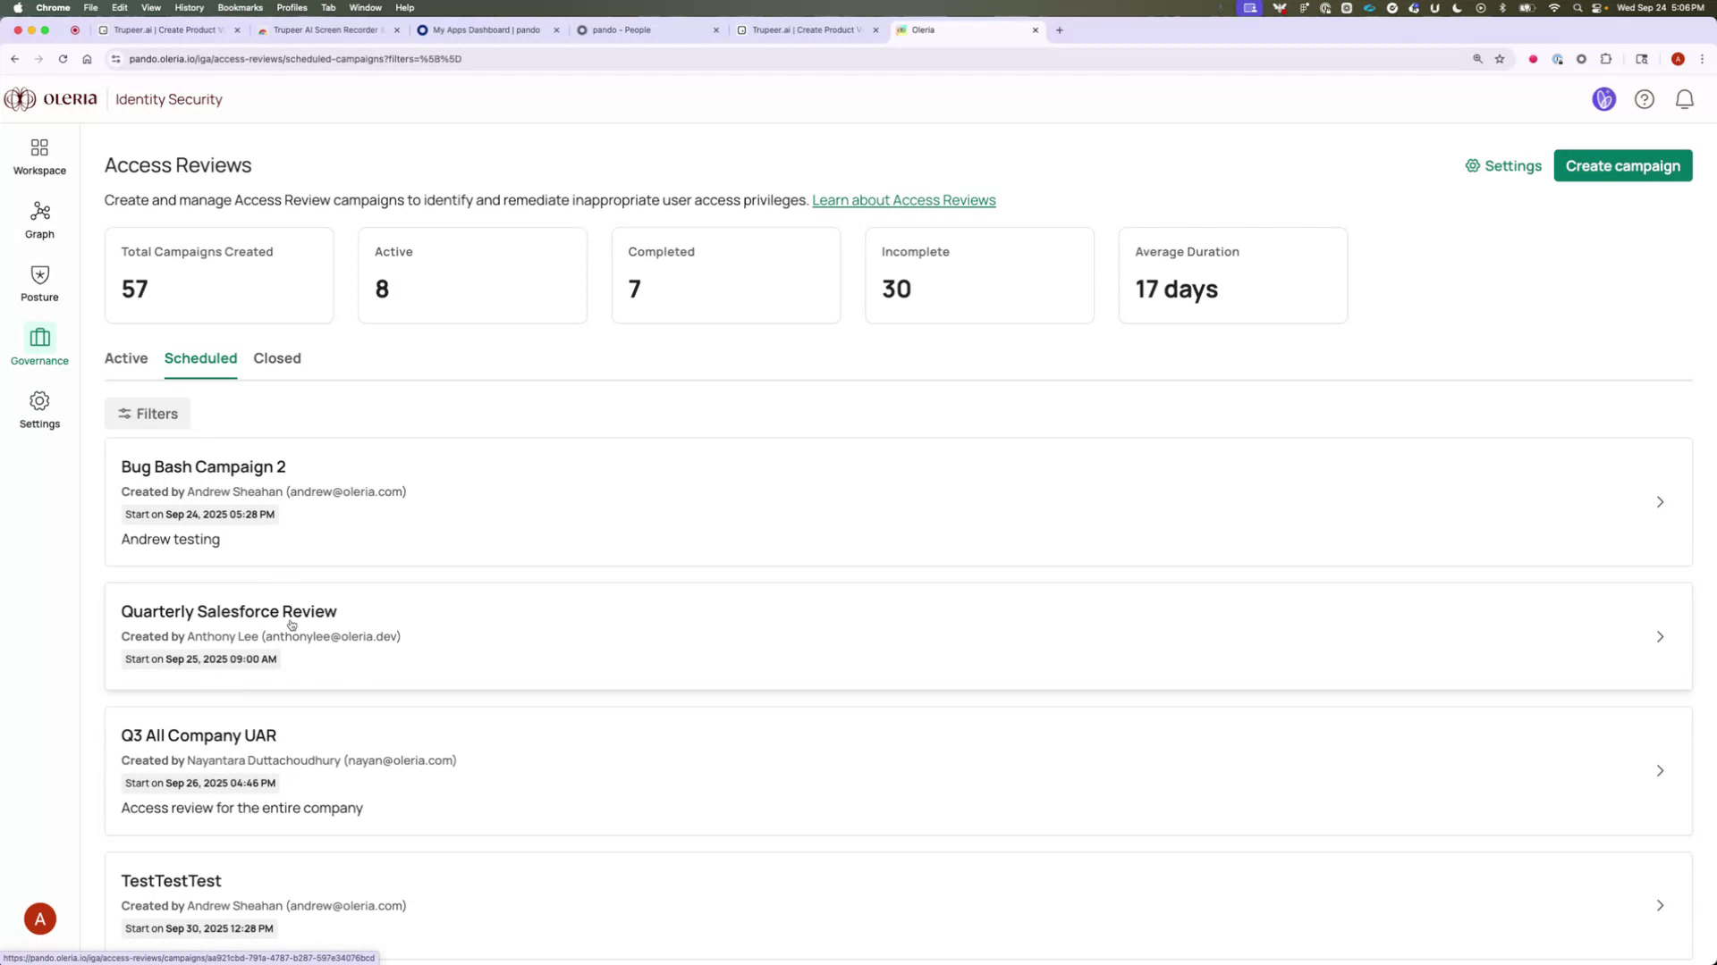The width and height of the screenshot is (1717, 965).
Task: Click the bookmark star in address bar
Action: tap(1499, 59)
